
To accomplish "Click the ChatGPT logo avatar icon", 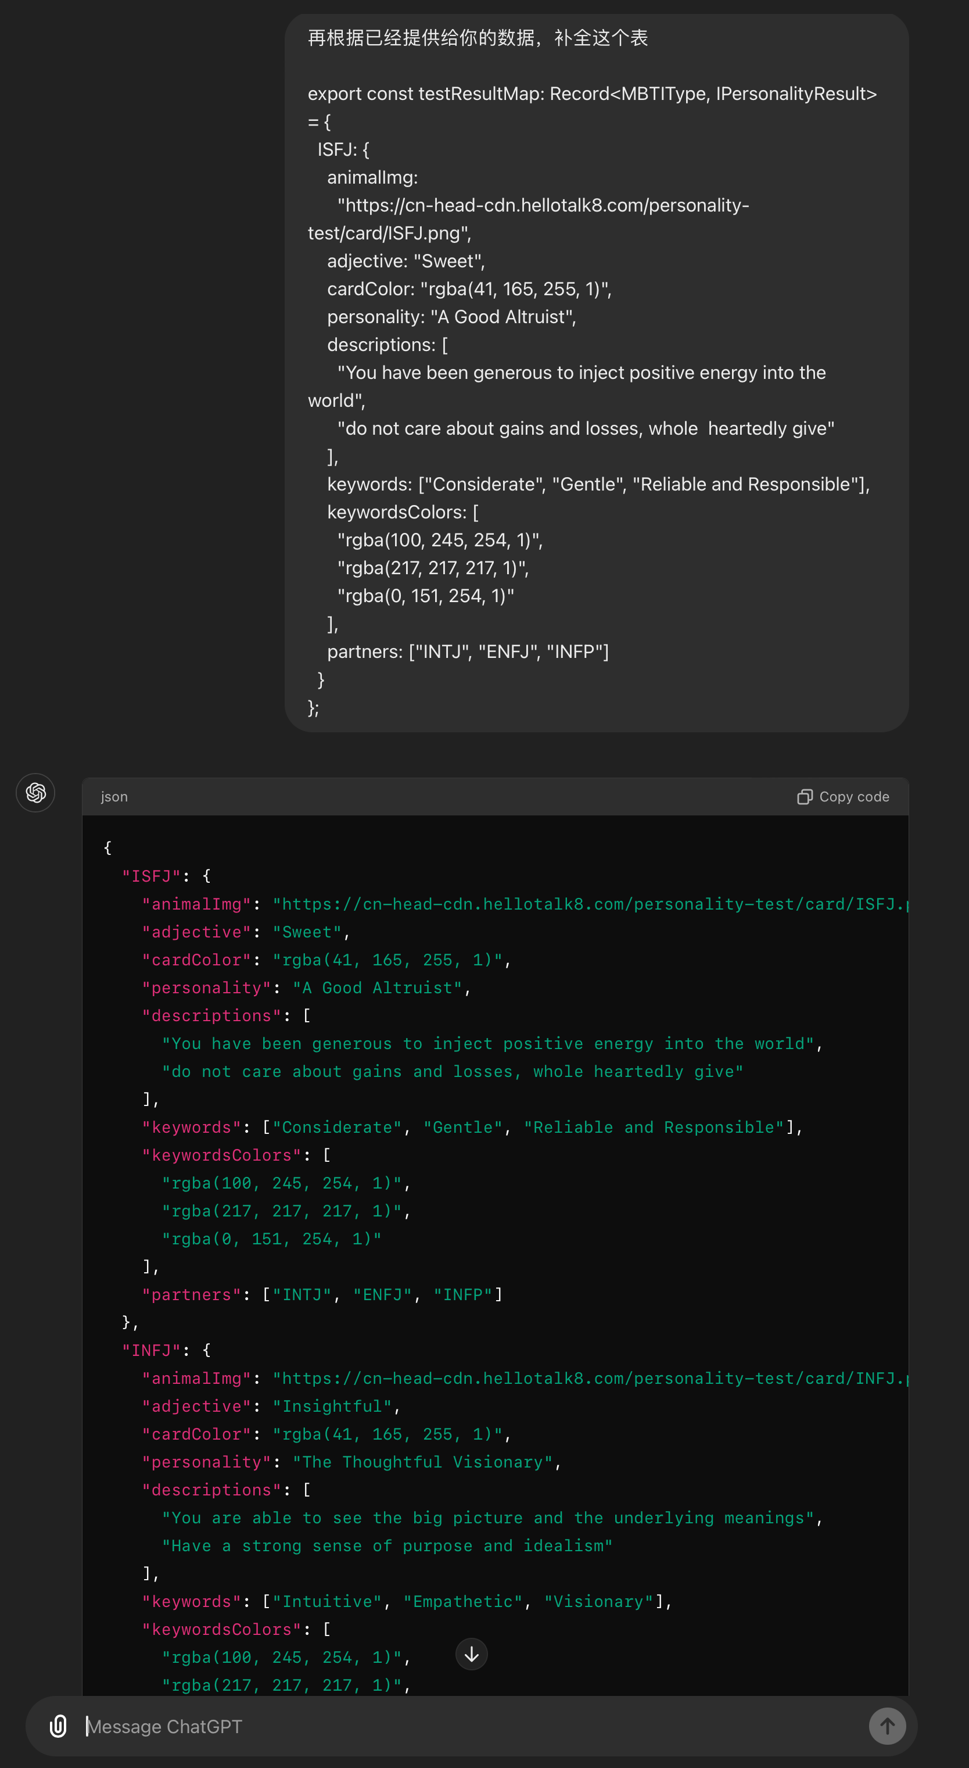I will [x=35, y=793].
